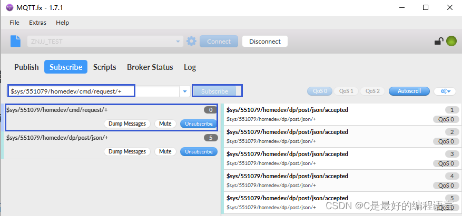The image size is (462, 216).
Task: Unsubscribe from dp/post/json/+ topic
Action: [199, 152]
